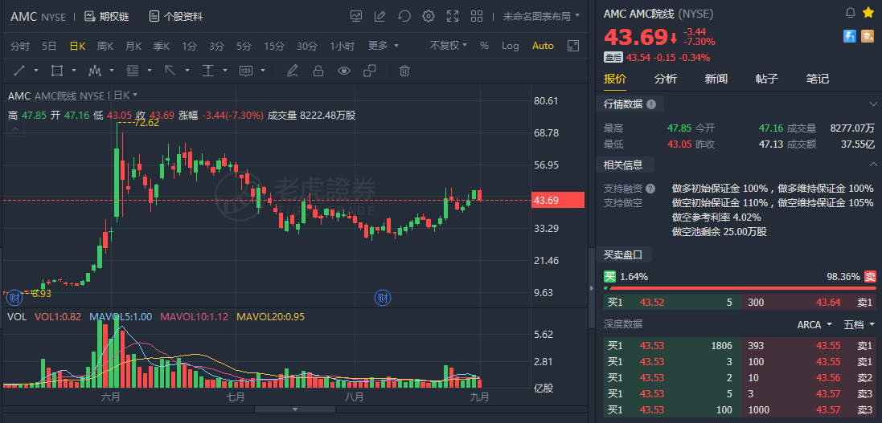Click the help icon beside 支持融资
Image resolution: width=882 pixels, height=423 pixels.
pos(650,188)
